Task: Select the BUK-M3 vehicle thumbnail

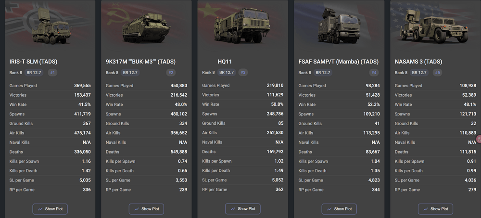Action: [x=146, y=29]
